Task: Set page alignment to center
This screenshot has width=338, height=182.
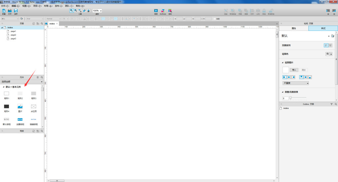Action: pyautogui.click(x=330, y=45)
